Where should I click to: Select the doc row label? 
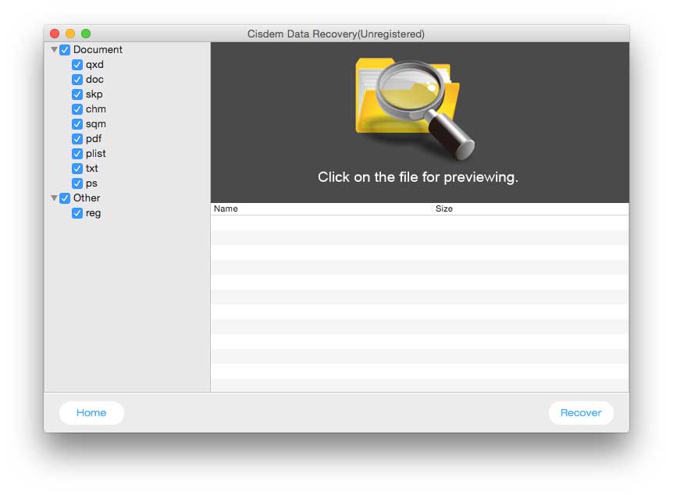pyautogui.click(x=94, y=80)
